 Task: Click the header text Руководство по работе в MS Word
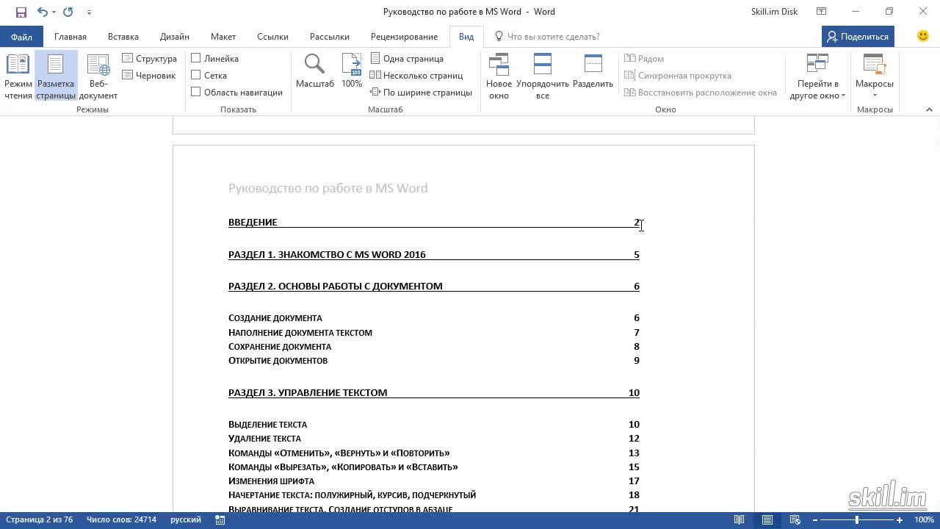(328, 188)
